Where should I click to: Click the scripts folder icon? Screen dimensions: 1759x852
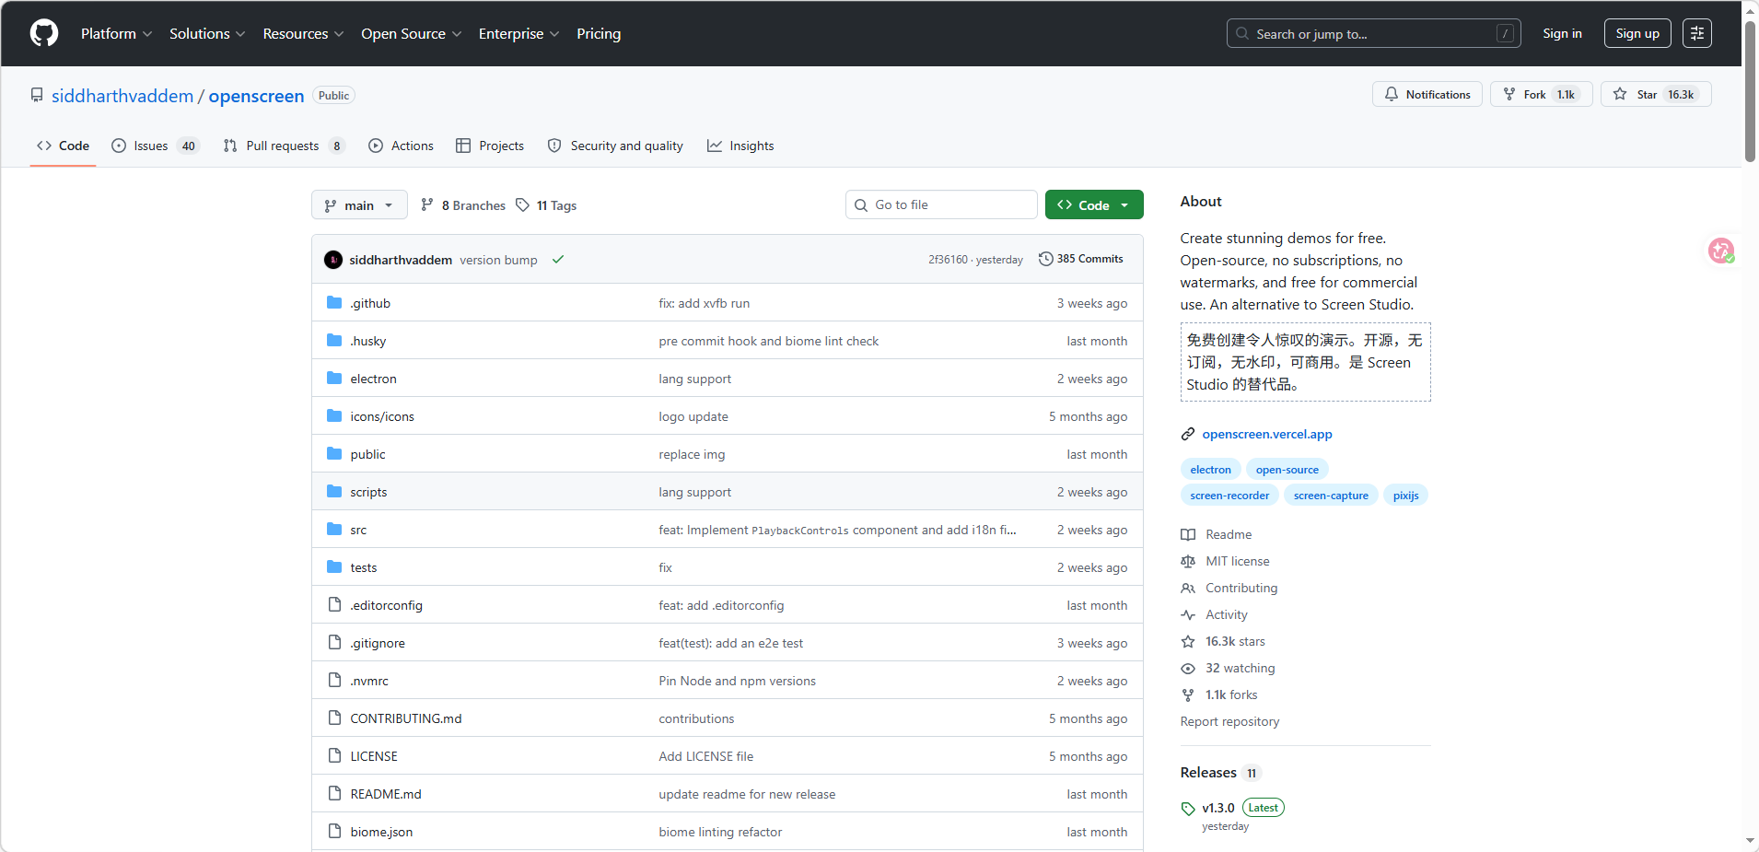point(334,492)
